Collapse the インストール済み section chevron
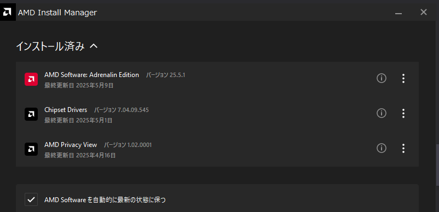The width and height of the screenshot is (439, 212). point(94,46)
